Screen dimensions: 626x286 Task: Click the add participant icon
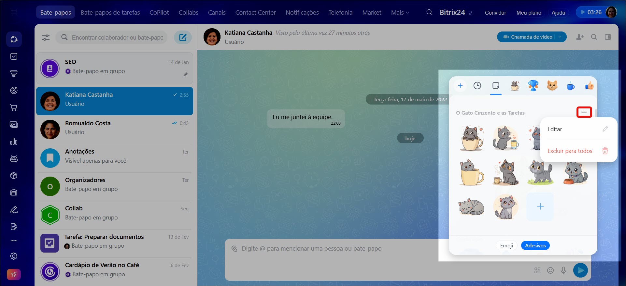click(580, 37)
